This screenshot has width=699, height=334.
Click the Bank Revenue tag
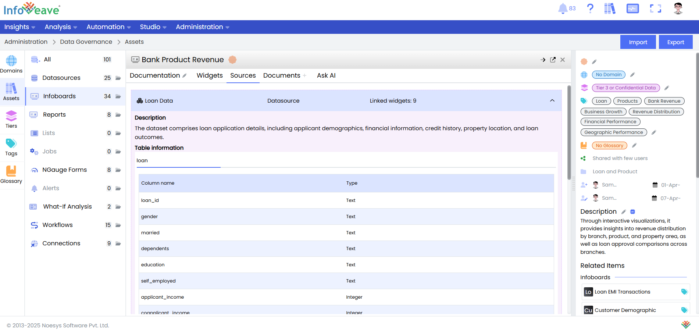[664, 101]
